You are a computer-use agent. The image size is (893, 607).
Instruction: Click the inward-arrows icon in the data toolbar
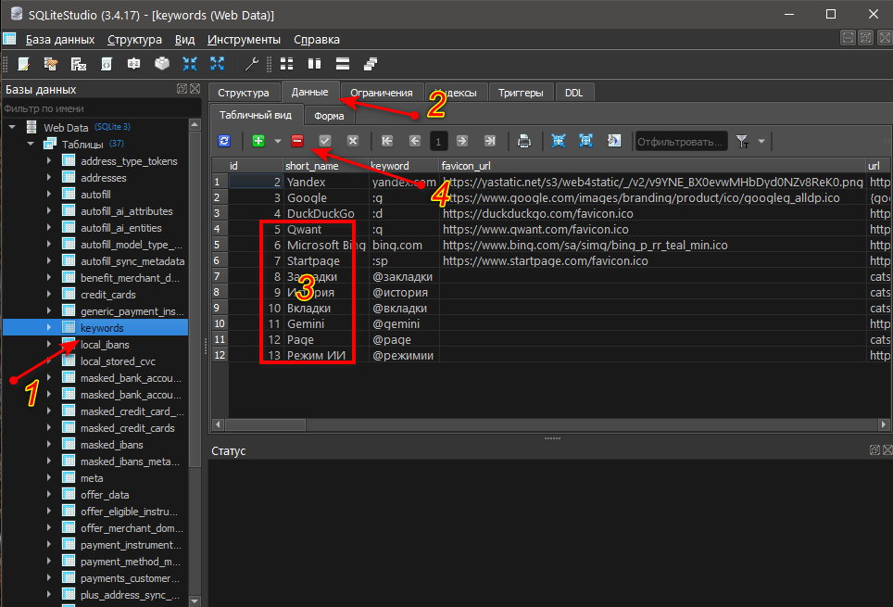558,141
